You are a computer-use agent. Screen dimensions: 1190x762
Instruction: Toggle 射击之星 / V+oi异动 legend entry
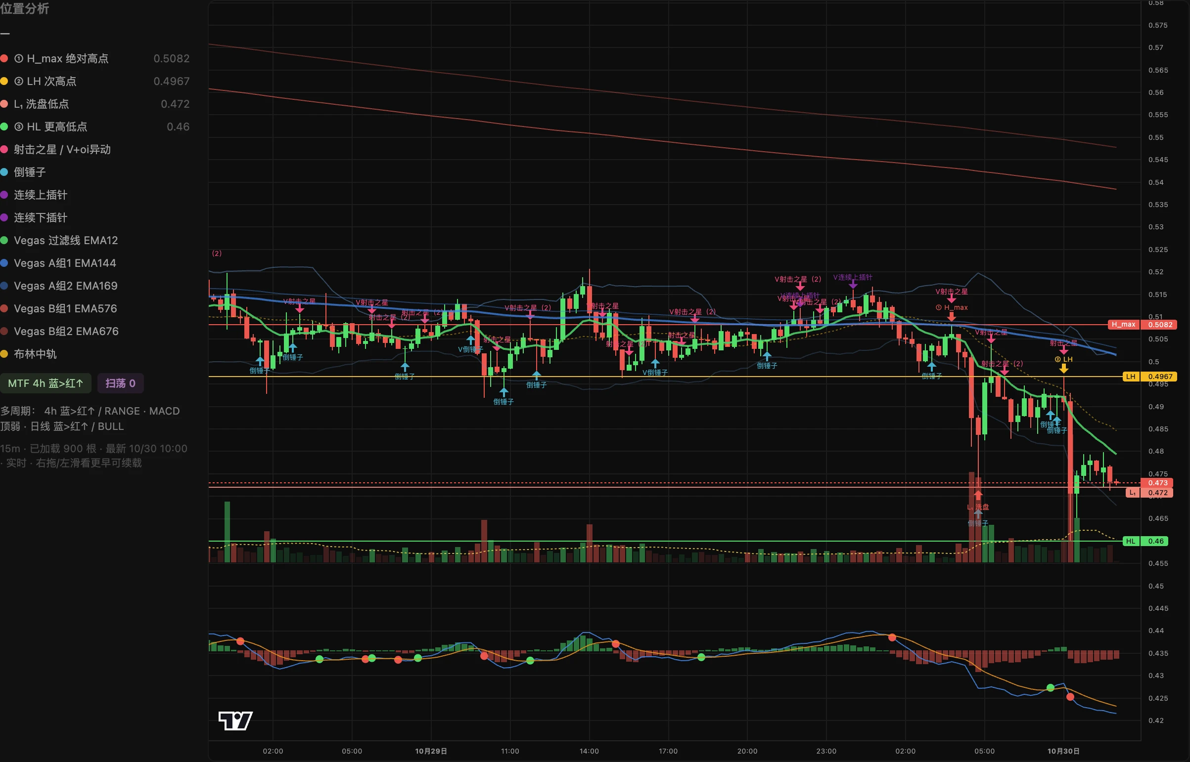point(94,149)
